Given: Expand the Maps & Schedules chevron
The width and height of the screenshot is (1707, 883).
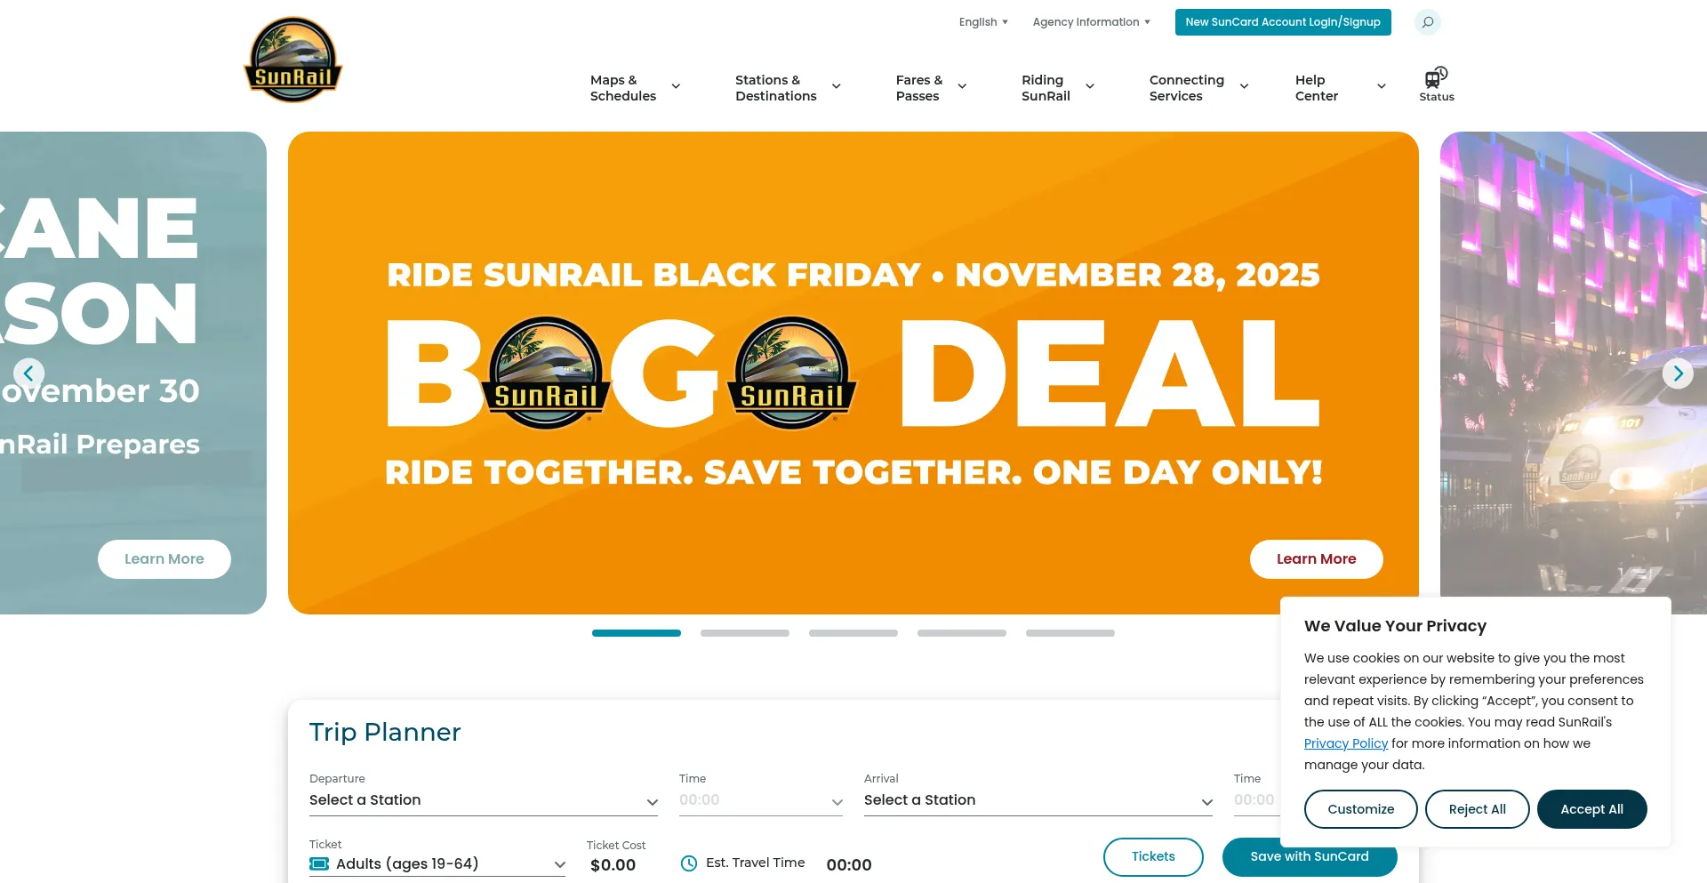Looking at the screenshot, I should click(x=676, y=87).
